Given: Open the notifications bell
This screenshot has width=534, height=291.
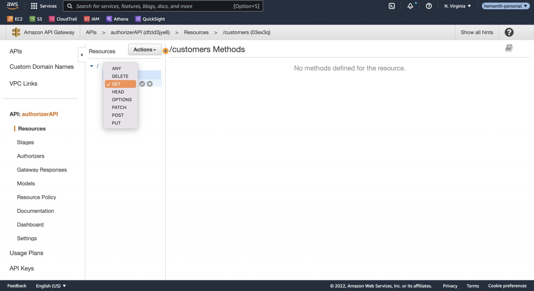Looking at the screenshot, I should pos(410,6).
